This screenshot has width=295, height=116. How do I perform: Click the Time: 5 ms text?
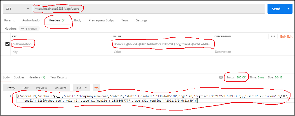pyautogui.click(x=257, y=77)
